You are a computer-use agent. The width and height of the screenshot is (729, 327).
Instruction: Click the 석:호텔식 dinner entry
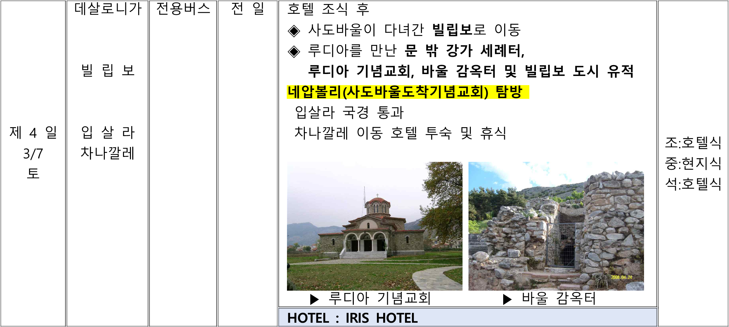pos(693,184)
